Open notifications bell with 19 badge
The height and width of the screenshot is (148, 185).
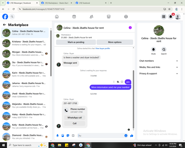pyautogui.click(x=171, y=17)
